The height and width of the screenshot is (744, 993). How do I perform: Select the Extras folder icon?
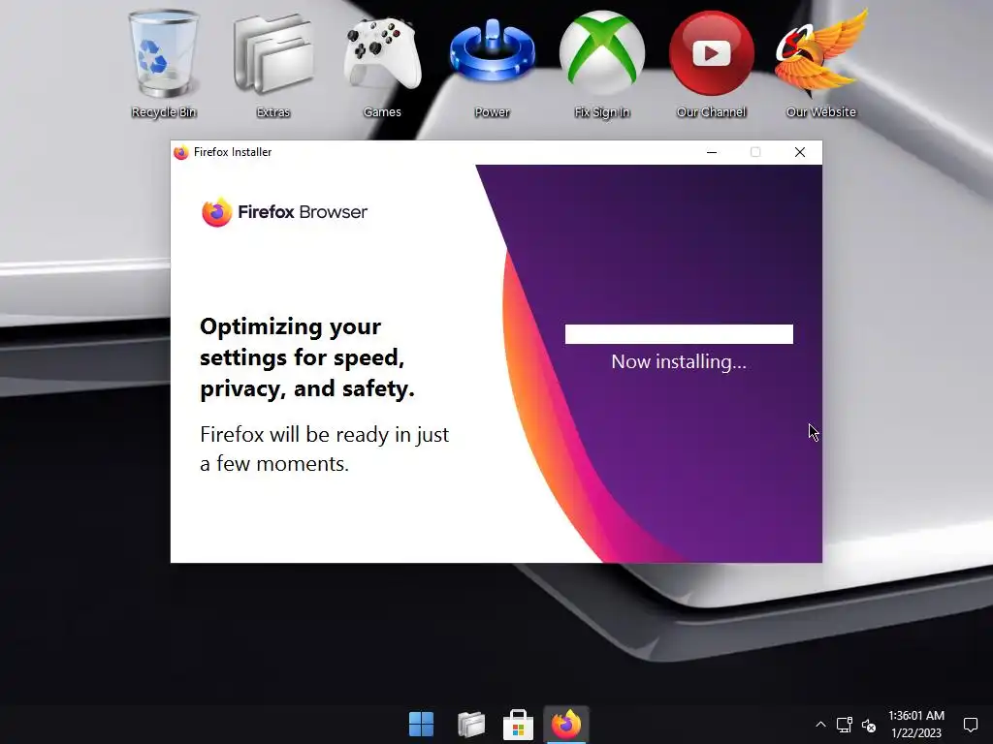[x=272, y=63]
